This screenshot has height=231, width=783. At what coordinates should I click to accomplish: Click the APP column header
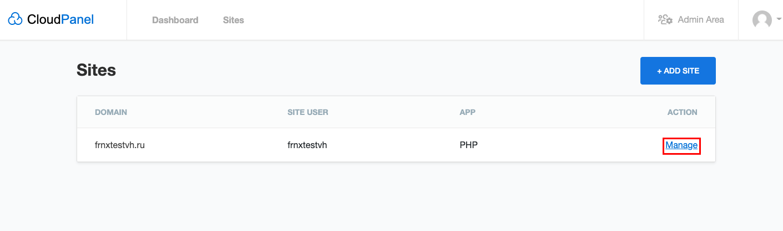click(467, 112)
